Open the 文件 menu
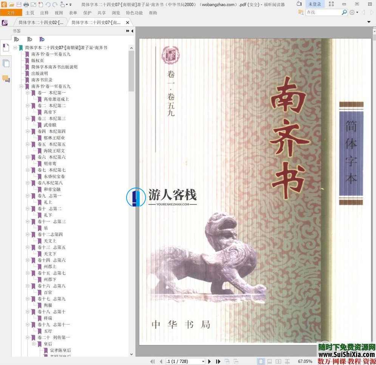Viewport: 376px width, 365px height. point(11,12)
